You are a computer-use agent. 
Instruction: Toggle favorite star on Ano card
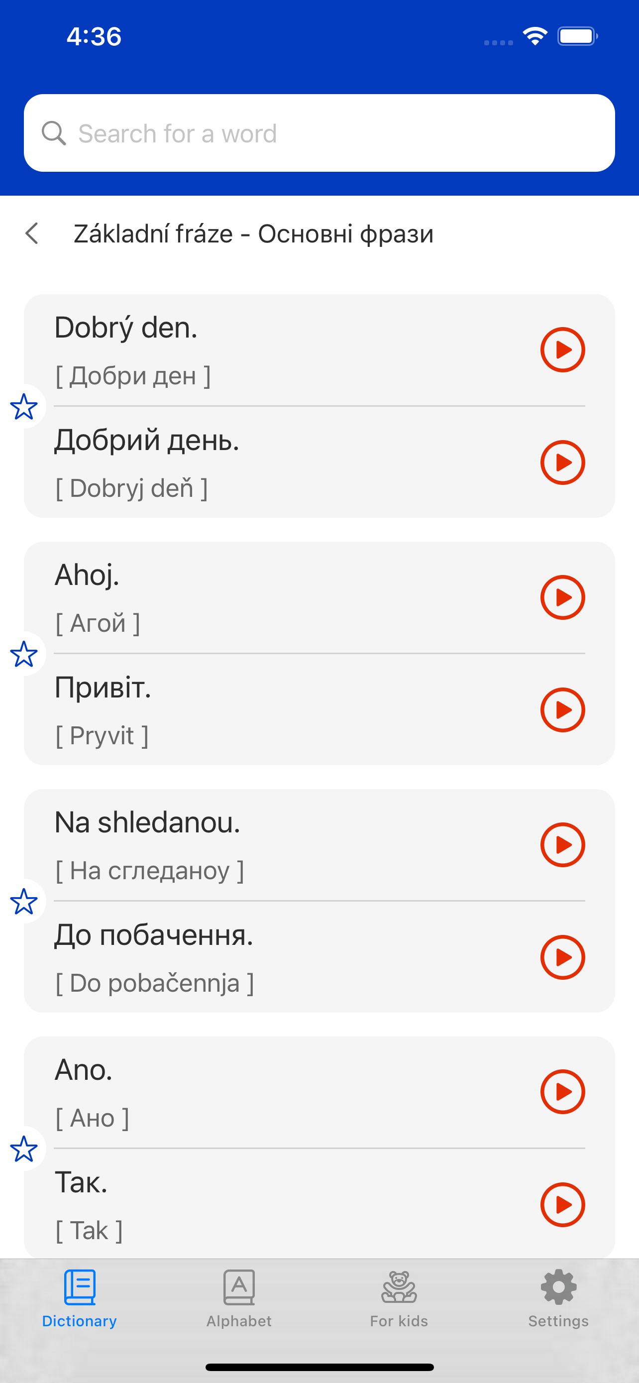point(23,1149)
